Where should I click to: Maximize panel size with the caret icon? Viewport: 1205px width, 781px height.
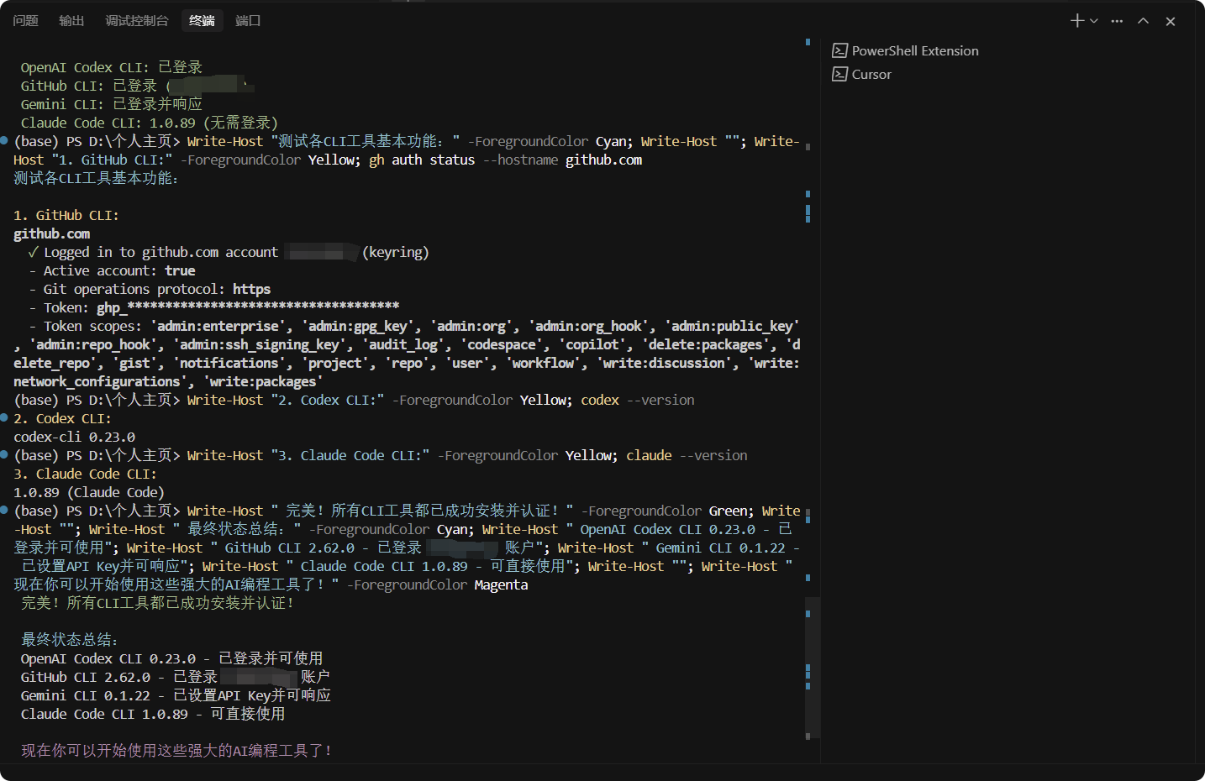coord(1144,21)
